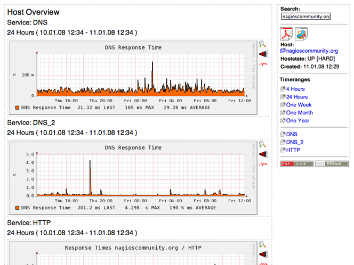Click the zoom magnifier icon for DNS graph
354x265 pixels.
[x=262, y=44]
